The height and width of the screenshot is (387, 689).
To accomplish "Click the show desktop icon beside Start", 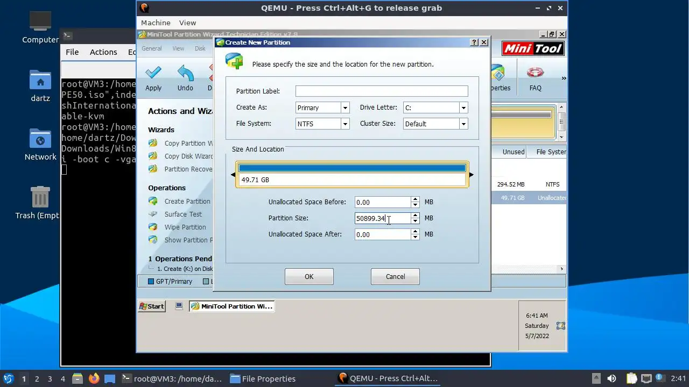I will tap(179, 306).
